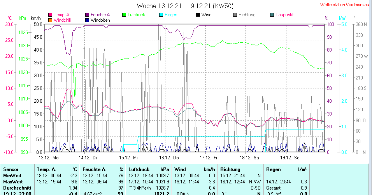Select the 13.12. Mo date marker
This screenshot has width=372, height=195.
pyautogui.click(x=48, y=158)
